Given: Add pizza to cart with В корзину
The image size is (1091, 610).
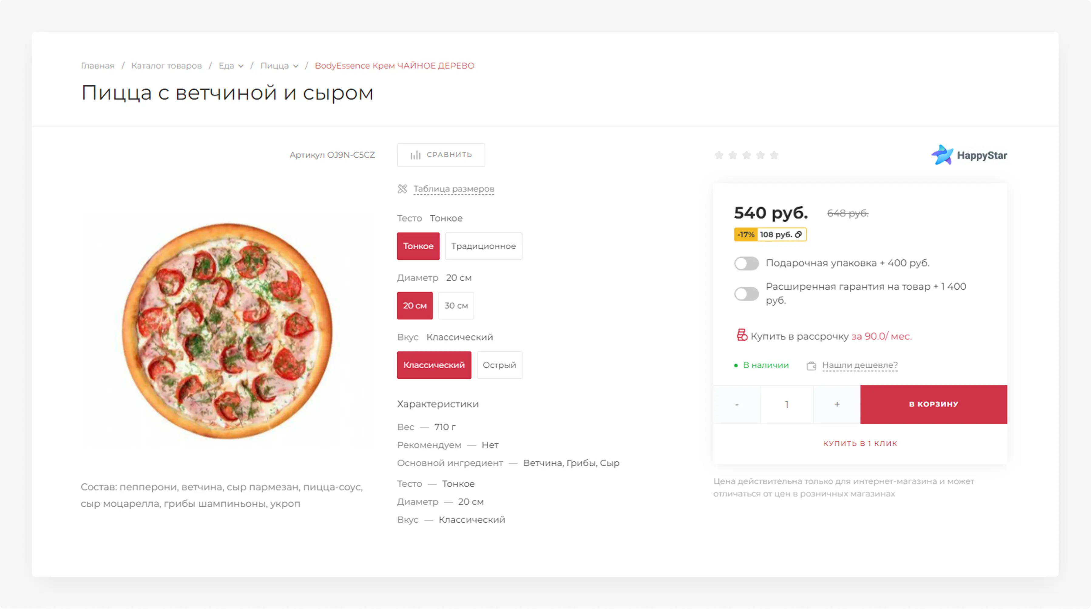Looking at the screenshot, I should point(933,404).
